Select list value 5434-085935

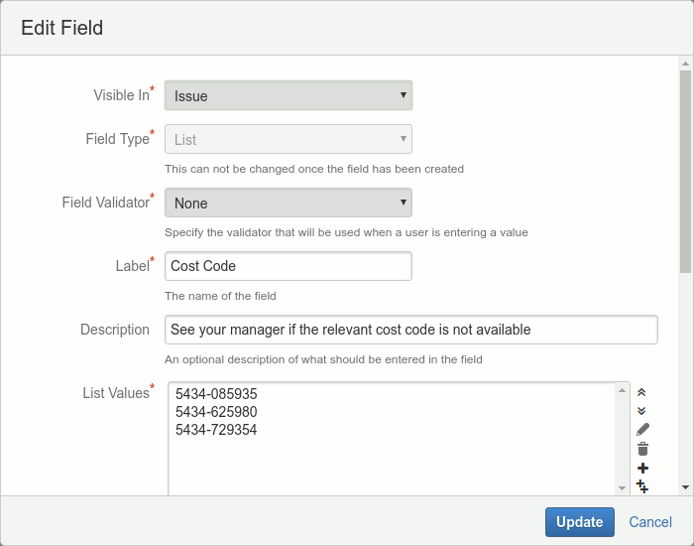coord(216,394)
